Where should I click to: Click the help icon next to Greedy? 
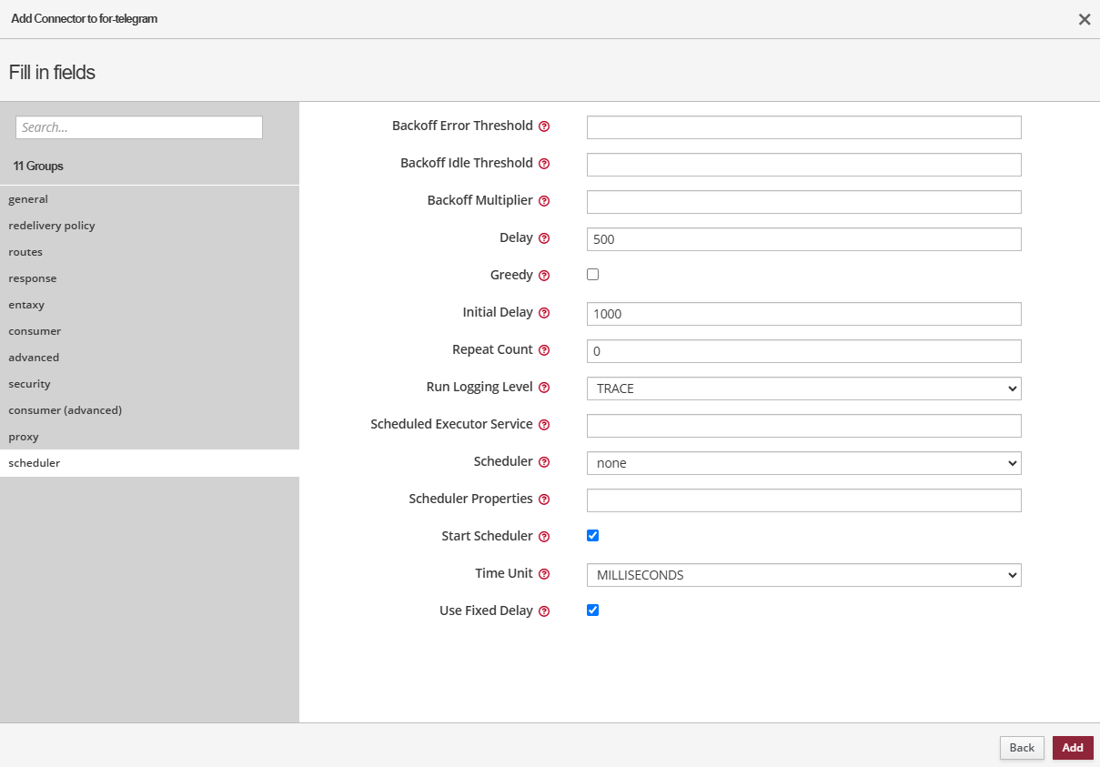pyautogui.click(x=544, y=276)
